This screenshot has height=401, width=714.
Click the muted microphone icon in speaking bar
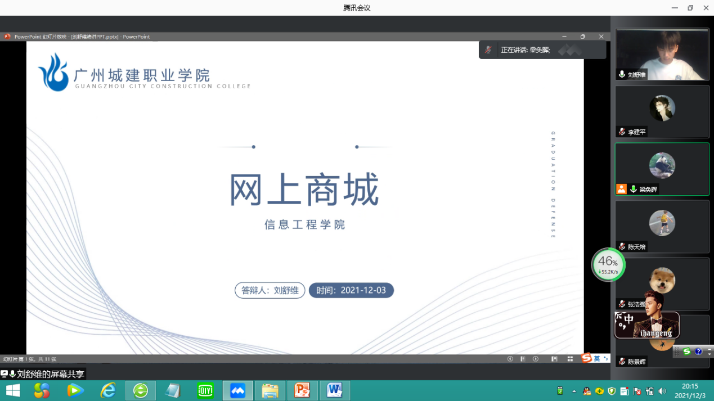coord(488,50)
